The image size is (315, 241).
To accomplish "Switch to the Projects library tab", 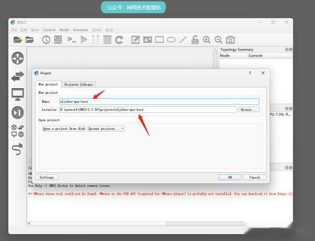I will pyautogui.click(x=78, y=85).
